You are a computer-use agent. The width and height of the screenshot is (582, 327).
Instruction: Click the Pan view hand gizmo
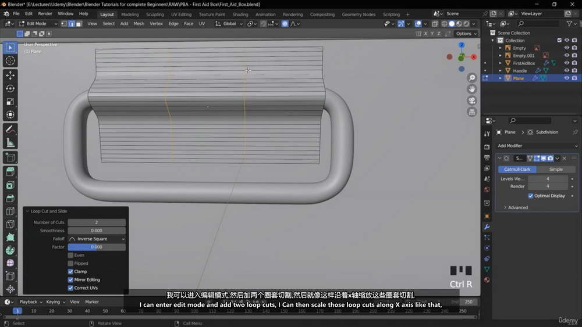(472, 89)
